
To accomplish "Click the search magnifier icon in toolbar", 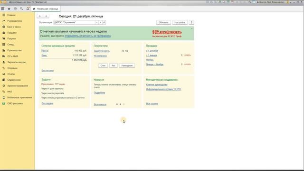I will (21, 9).
